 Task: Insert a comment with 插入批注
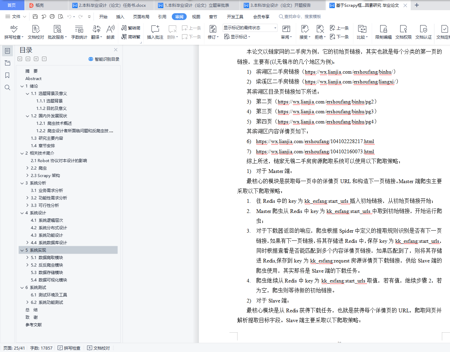(155, 32)
